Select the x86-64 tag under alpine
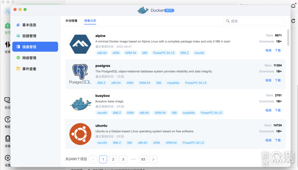Viewport: 298px width, 170px height. coord(102,53)
